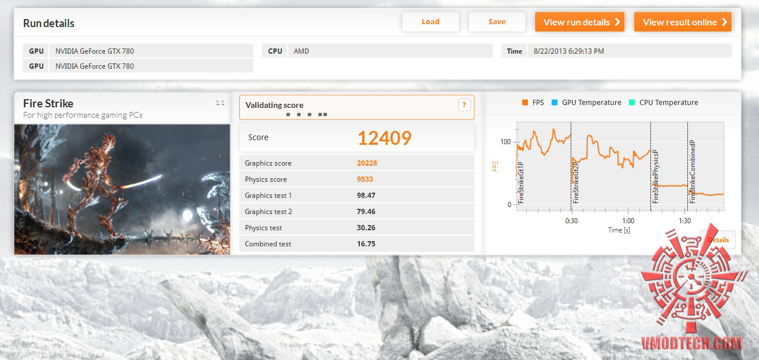
Task: Click the FireStrikeGt2P chart marker
Action: coord(575,182)
